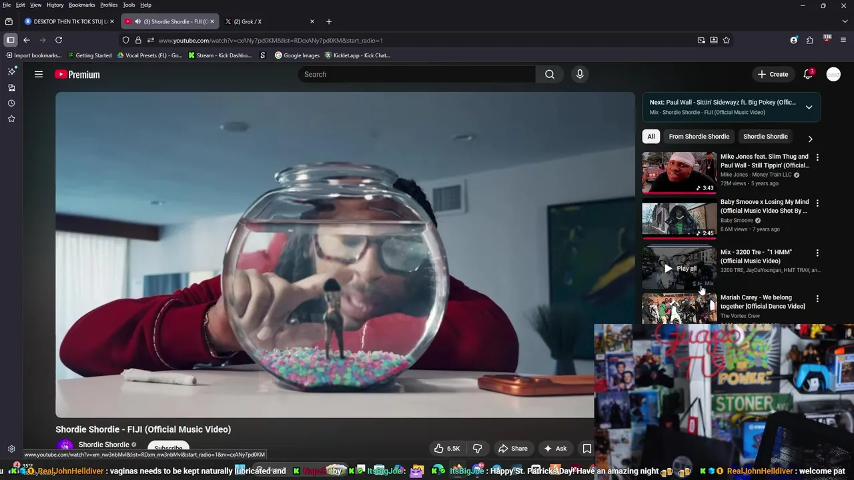Viewport: 854px width, 480px height.
Task: Open the YouTube notifications bell
Action: 808,74
